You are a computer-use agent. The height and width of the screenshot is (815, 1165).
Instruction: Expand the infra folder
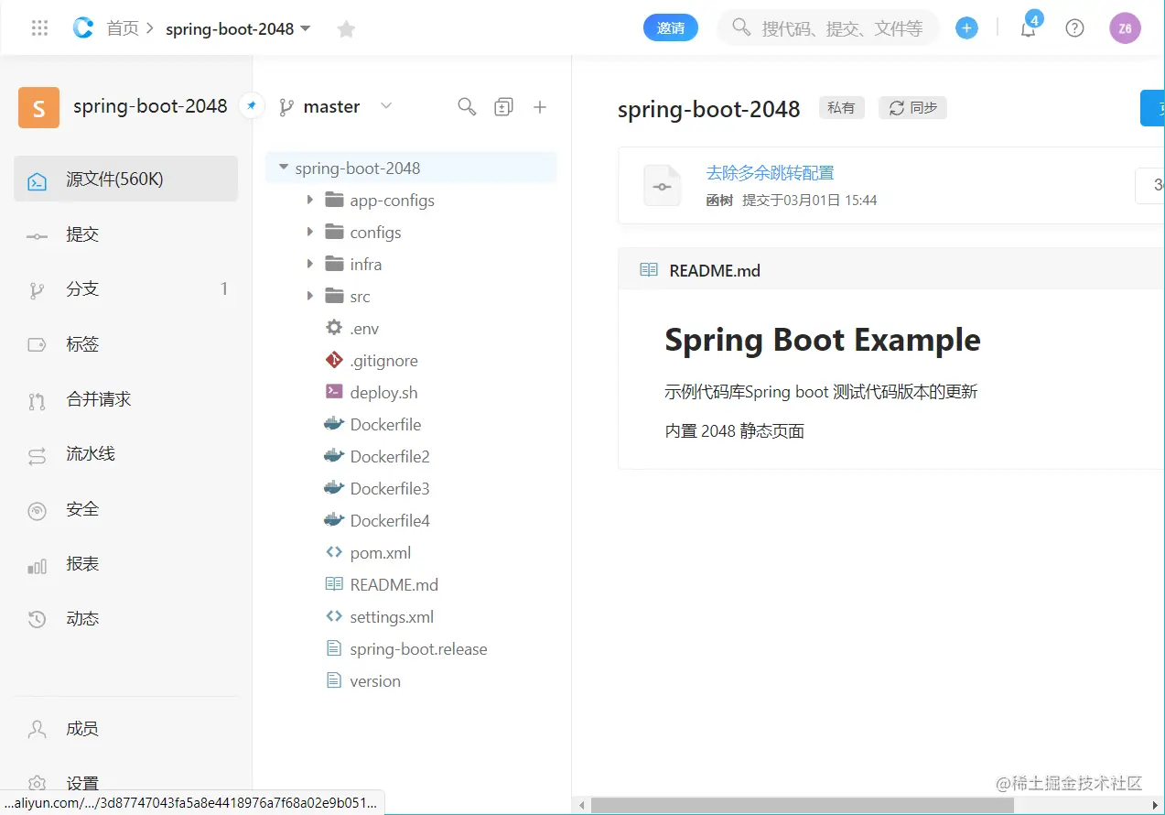(310, 264)
